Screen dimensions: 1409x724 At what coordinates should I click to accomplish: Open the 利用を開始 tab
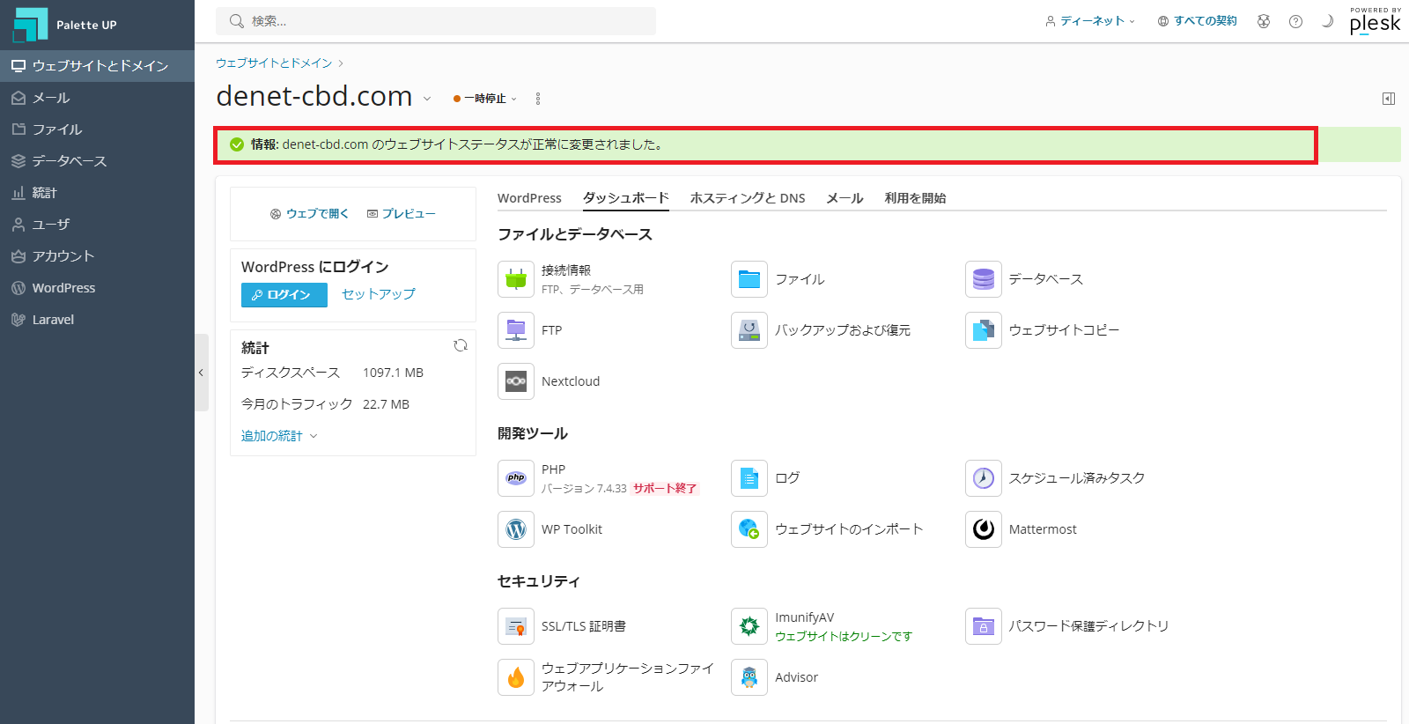pos(916,198)
